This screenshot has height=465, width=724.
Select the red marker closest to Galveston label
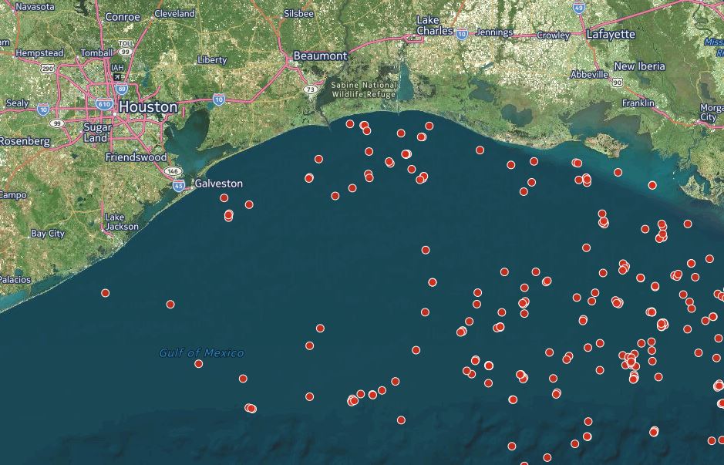click(224, 198)
